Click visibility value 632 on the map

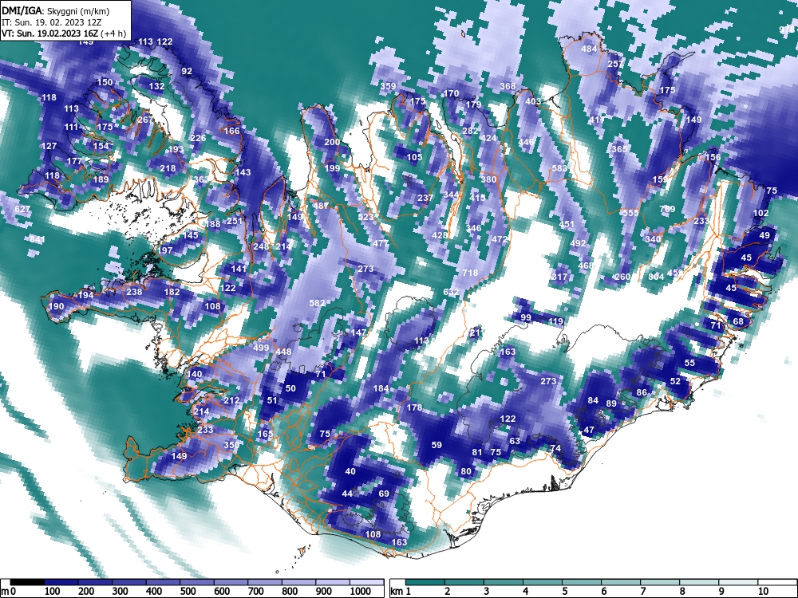click(x=451, y=292)
